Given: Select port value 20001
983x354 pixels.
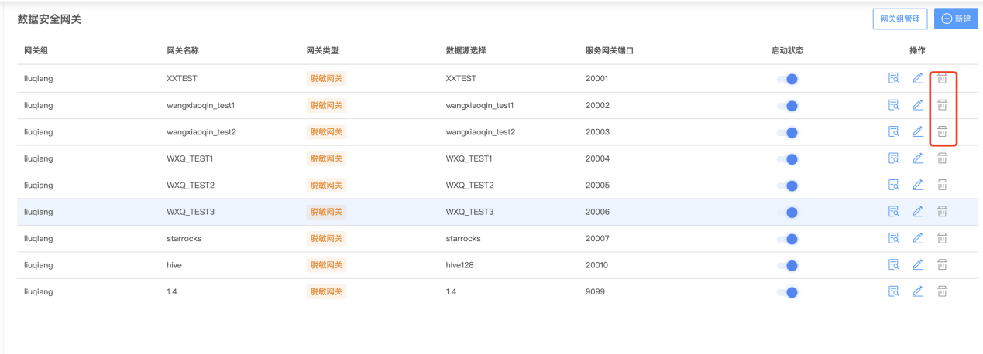Looking at the screenshot, I should click(x=597, y=78).
